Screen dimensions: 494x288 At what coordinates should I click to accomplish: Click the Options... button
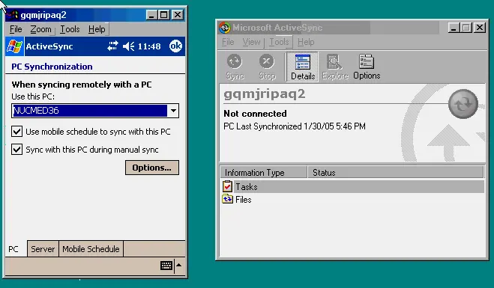pos(152,168)
